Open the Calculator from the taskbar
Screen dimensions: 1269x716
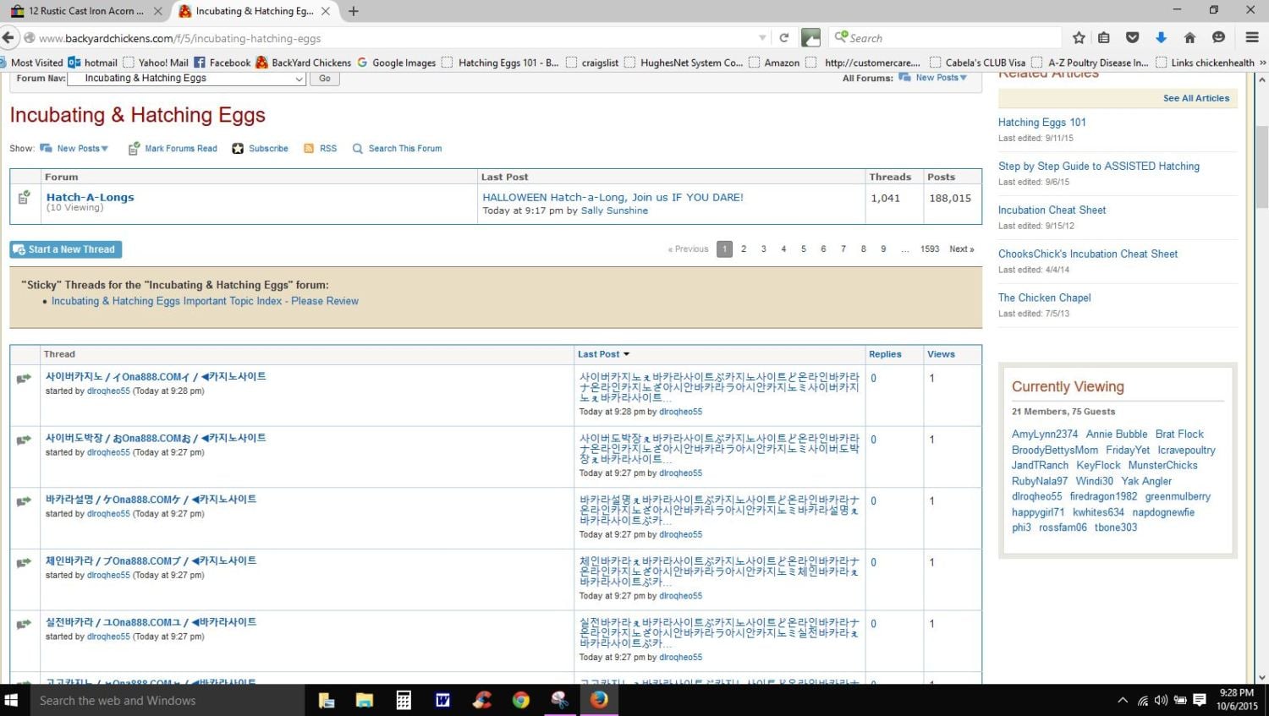click(404, 700)
